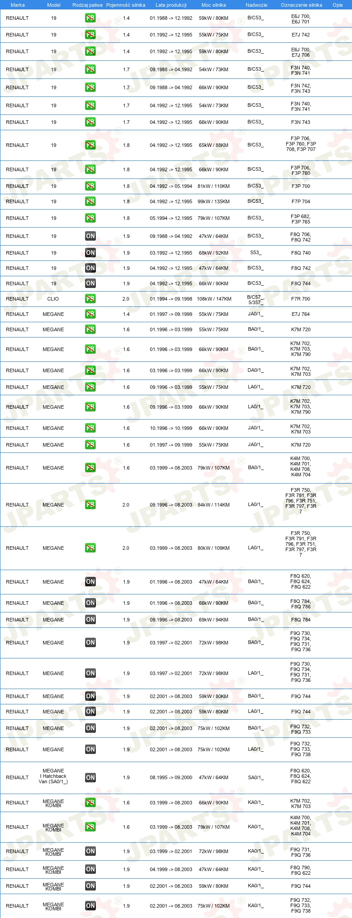Click the diesel icon in the 69kW / 94KM row

click(x=90, y=620)
